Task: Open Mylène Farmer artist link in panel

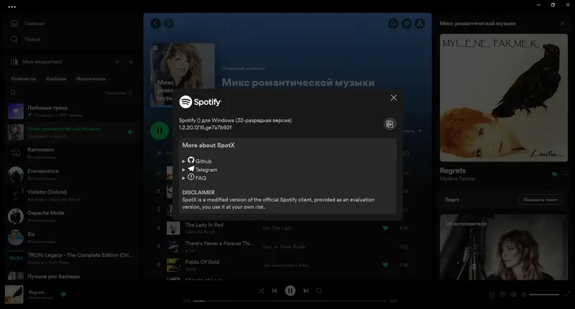Action: pos(458,179)
